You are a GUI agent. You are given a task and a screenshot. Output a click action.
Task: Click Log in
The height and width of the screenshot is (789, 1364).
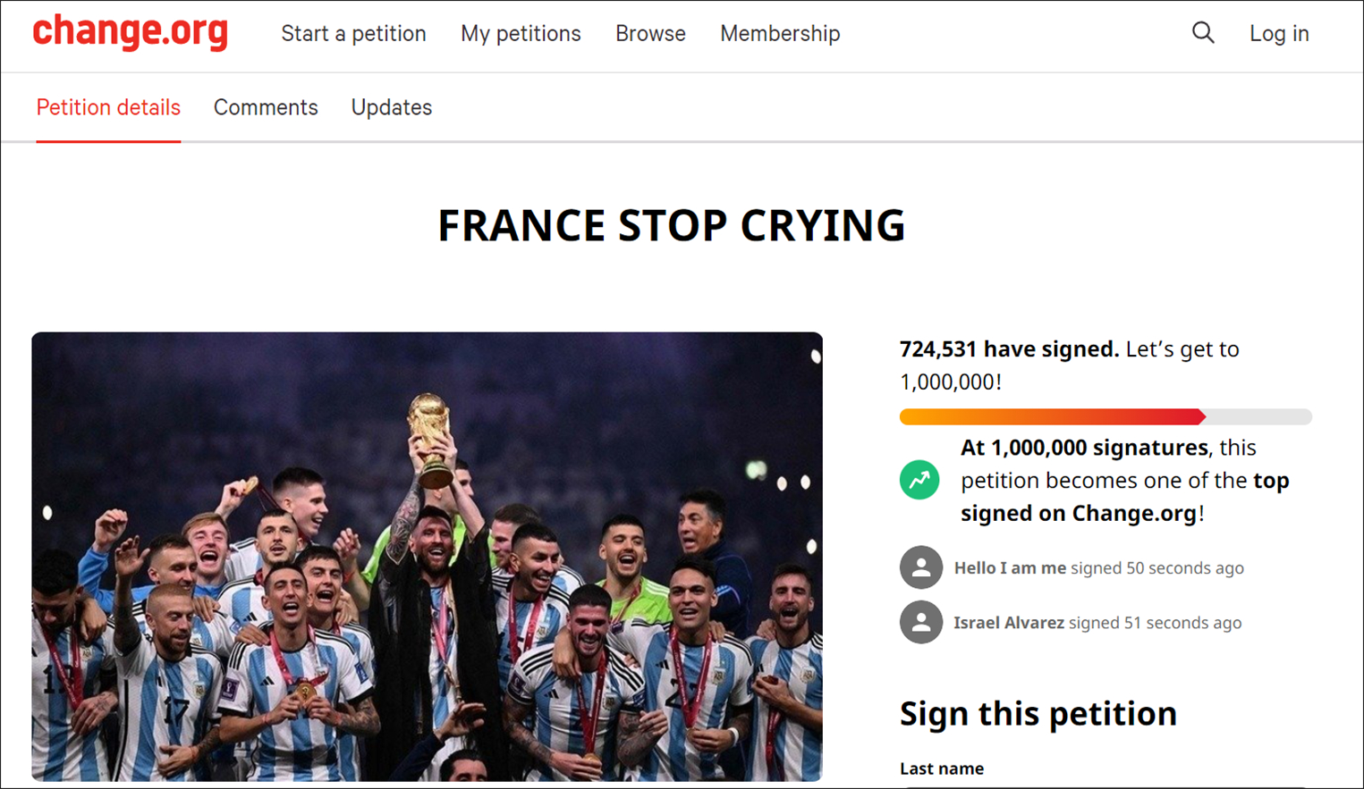[x=1279, y=34]
